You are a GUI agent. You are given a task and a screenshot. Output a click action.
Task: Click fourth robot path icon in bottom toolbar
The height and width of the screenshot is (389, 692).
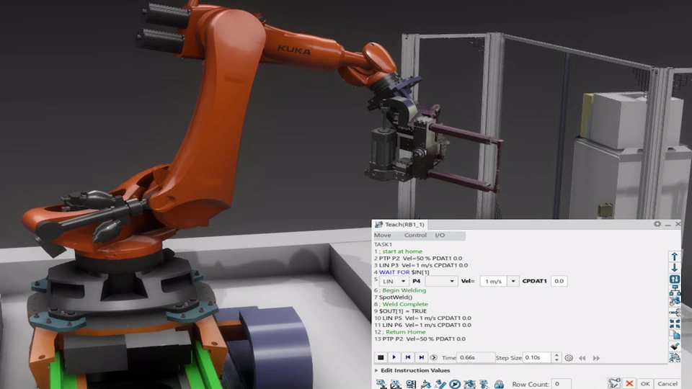coord(425,384)
